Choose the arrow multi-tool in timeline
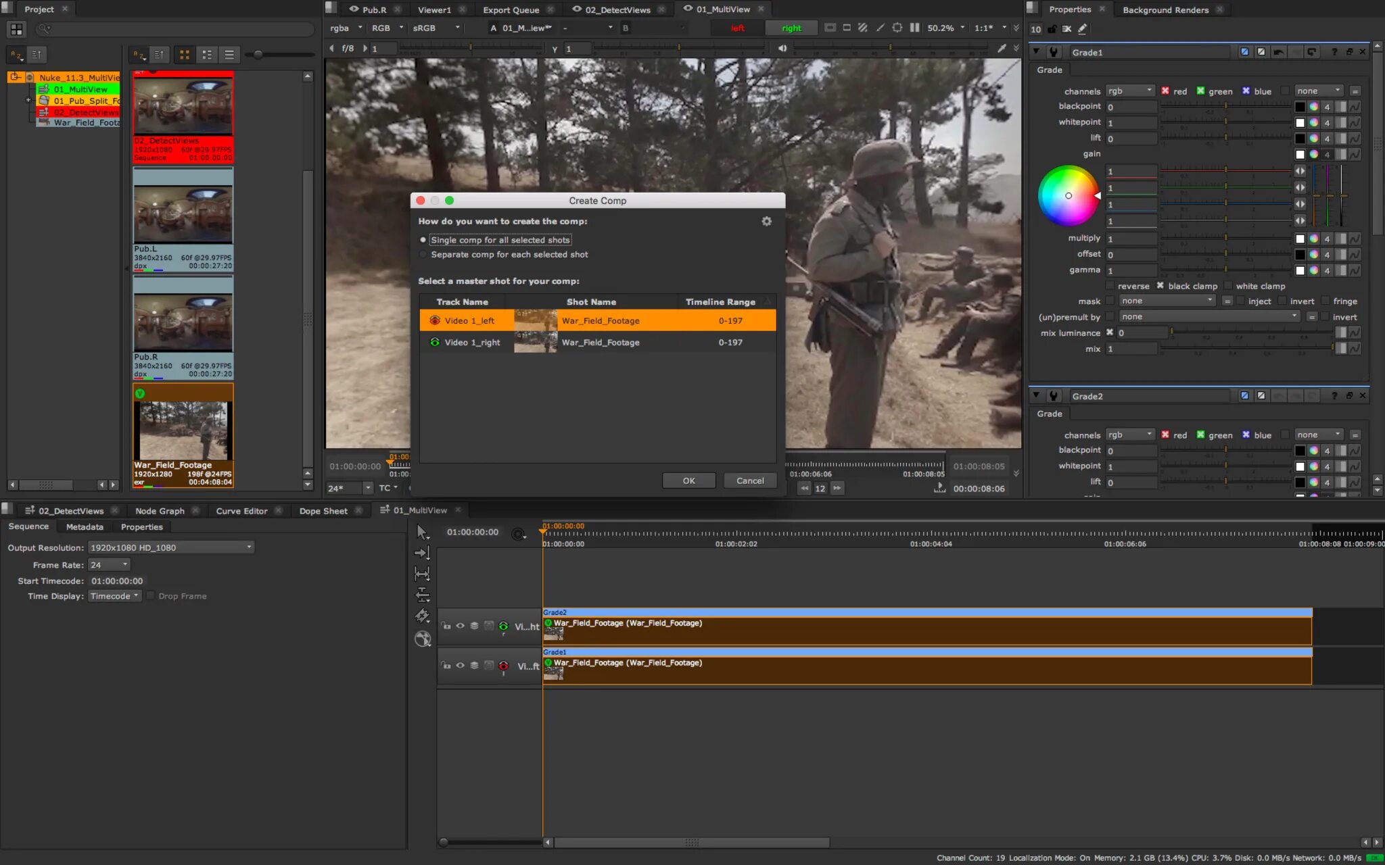Image resolution: width=1385 pixels, height=865 pixels. (x=422, y=533)
